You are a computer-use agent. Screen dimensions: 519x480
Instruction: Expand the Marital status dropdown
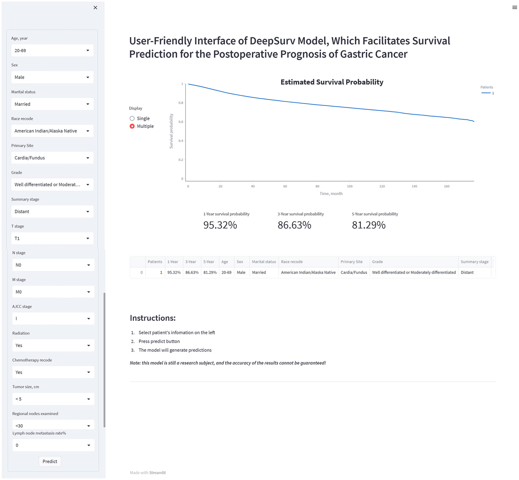coord(52,104)
